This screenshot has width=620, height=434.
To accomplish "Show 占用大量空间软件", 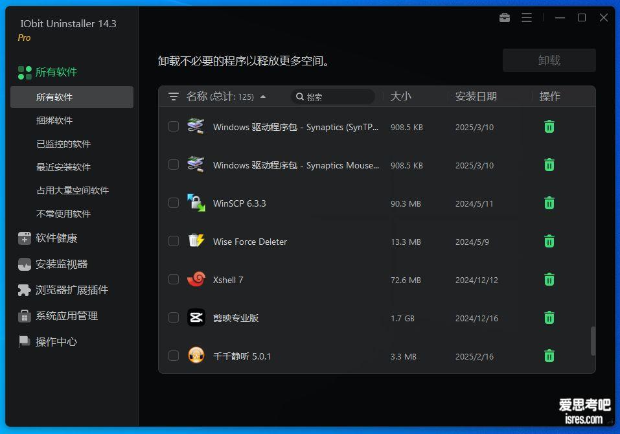I will (x=72, y=190).
